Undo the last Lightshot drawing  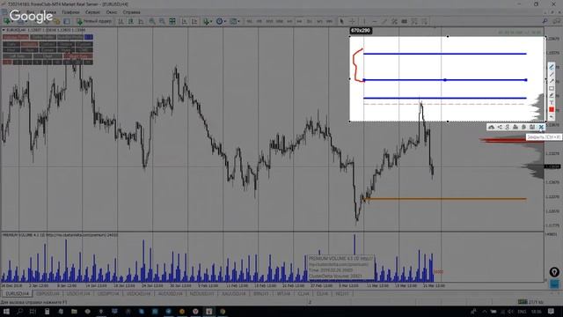pos(552,117)
